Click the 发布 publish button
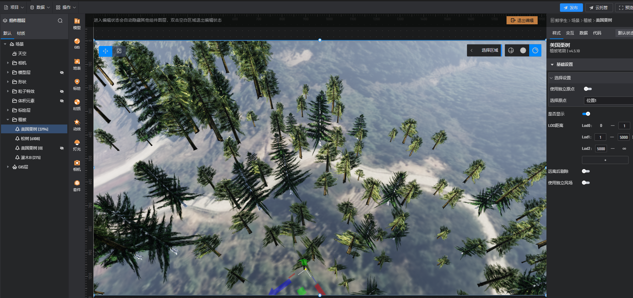Image resolution: width=633 pixels, height=298 pixels. [571, 7]
